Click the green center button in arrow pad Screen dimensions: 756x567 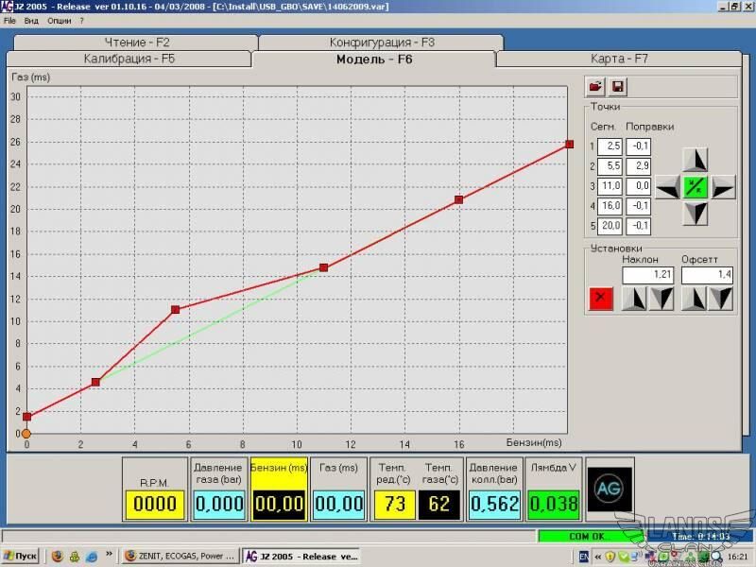tap(696, 186)
